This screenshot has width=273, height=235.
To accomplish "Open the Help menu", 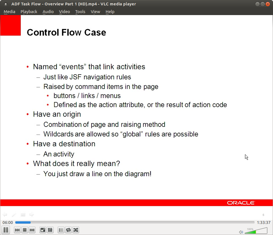I will click(x=110, y=12).
